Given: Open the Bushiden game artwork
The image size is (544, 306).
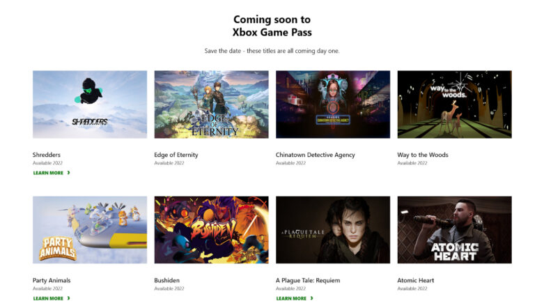Looking at the screenshot, I should click(x=211, y=230).
